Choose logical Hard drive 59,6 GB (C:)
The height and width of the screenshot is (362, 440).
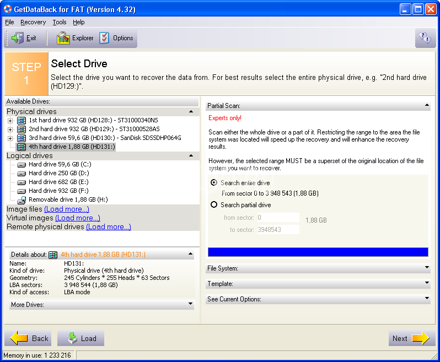click(59, 164)
